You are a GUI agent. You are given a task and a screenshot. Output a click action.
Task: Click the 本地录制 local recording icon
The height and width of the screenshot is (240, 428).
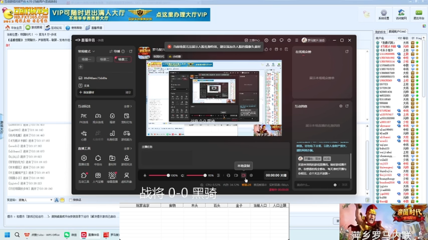(244, 175)
